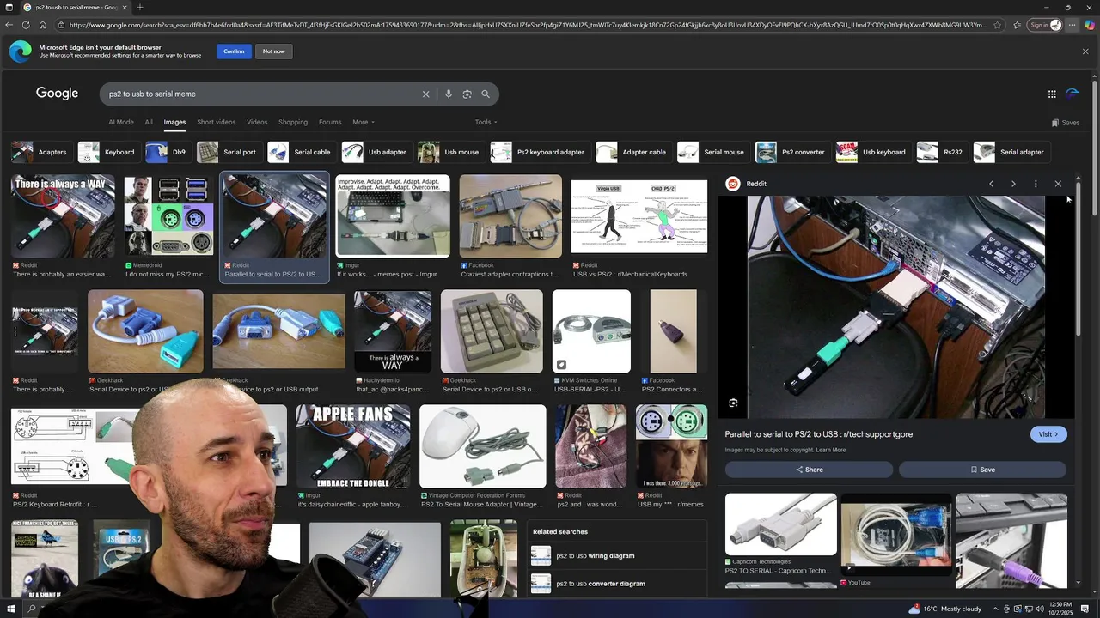Filter images by Rs232 chip
The height and width of the screenshot is (618, 1100).
pos(940,152)
